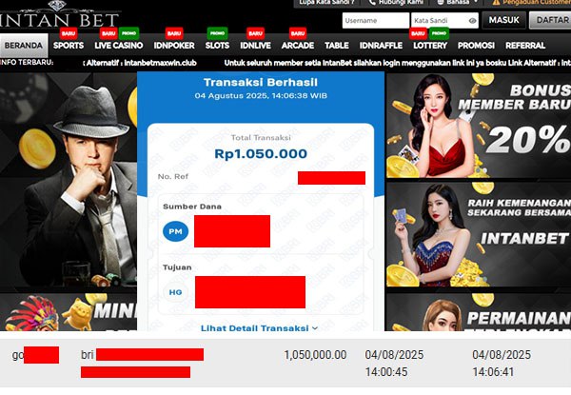
Task: Open the Bonus Member Baru 20% banner
Action: 479,126
